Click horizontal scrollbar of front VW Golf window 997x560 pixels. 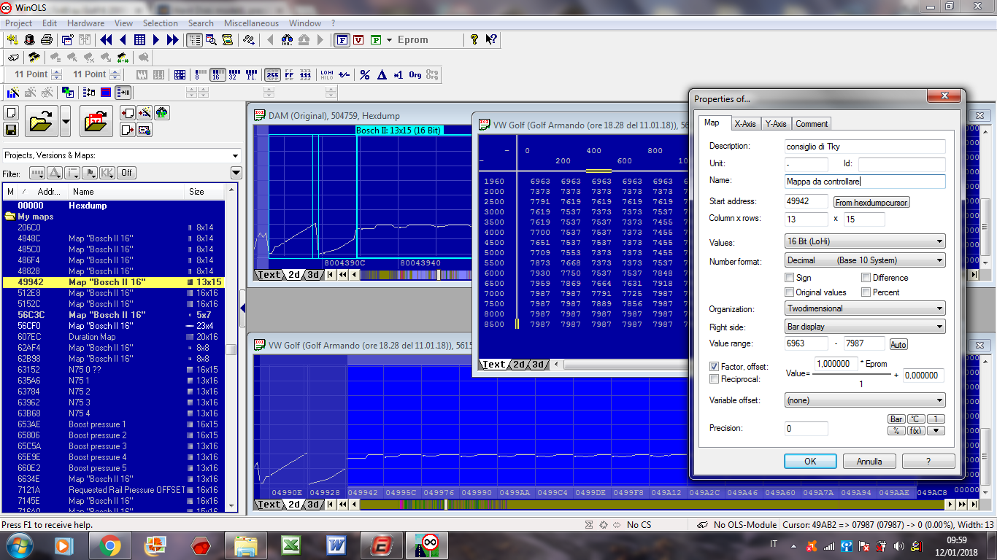(620, 365)
